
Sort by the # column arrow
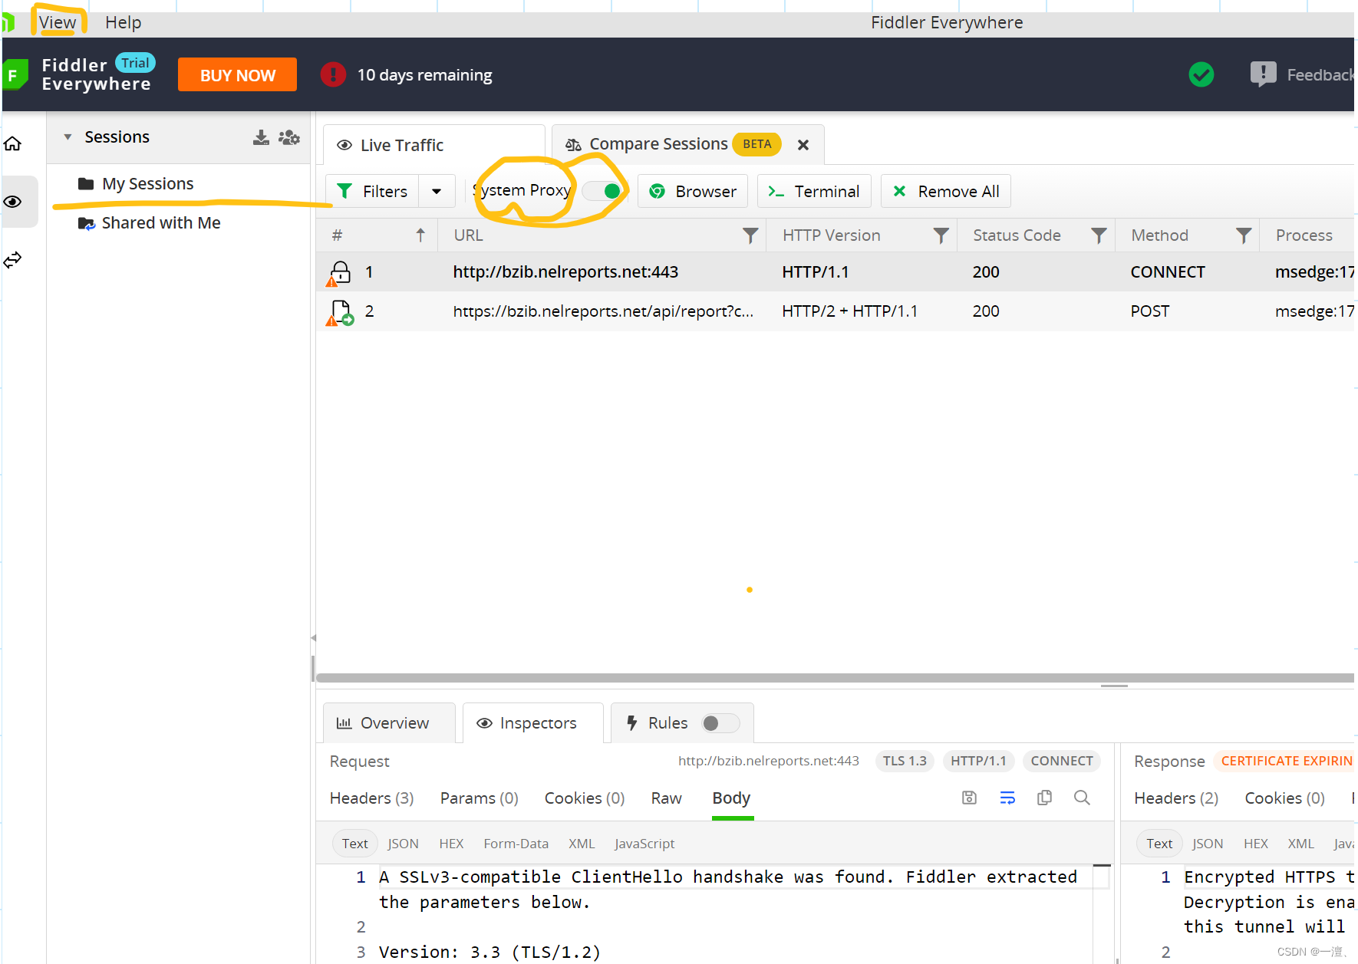[420, 235]
